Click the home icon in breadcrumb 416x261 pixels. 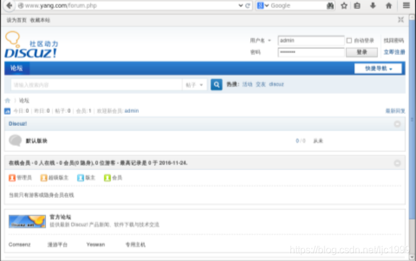pos(7,100)
